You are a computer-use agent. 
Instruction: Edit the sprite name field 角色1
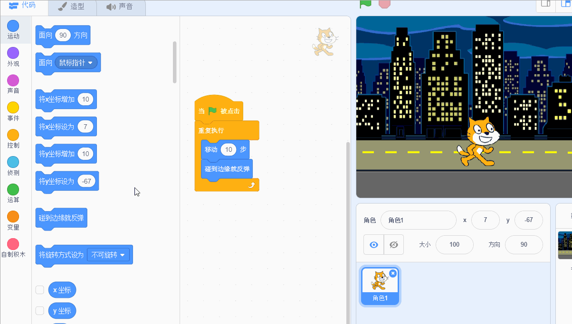coord(418,220)
